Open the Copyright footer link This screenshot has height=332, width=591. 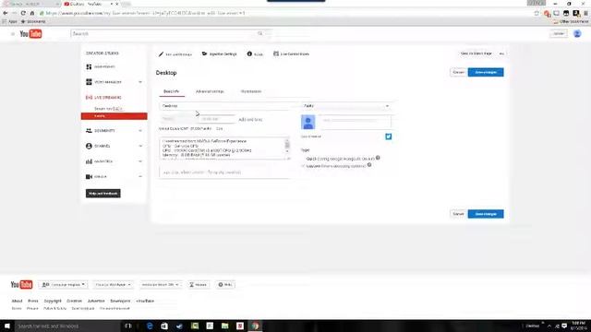click(53, 302)
